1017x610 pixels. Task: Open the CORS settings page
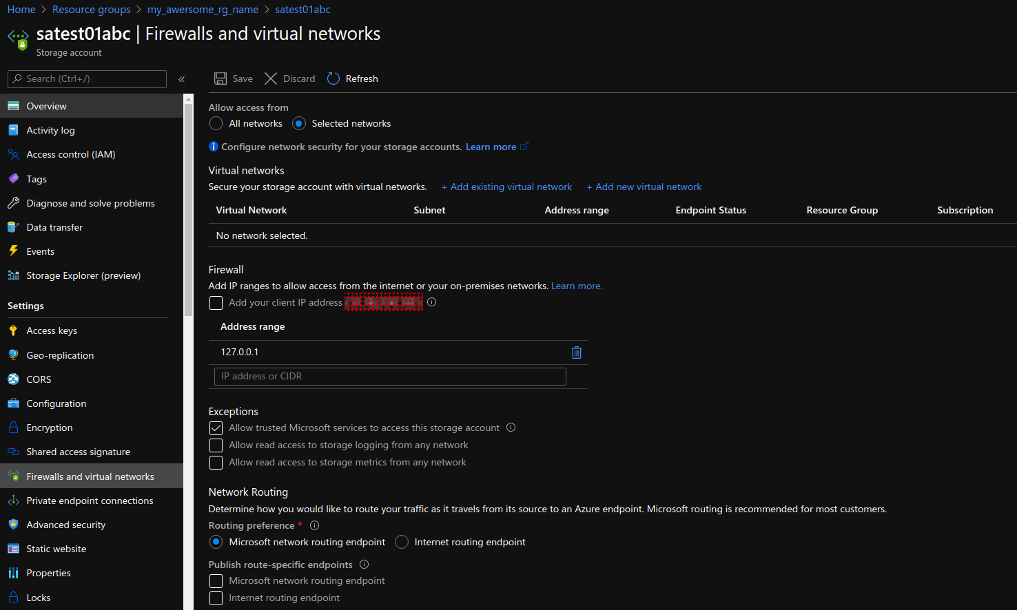[x=39, y=379]
